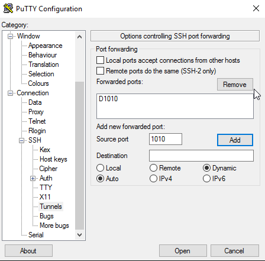Click the PuTTY icon in title bar
The image size is (265, 261).
[8, 8]
